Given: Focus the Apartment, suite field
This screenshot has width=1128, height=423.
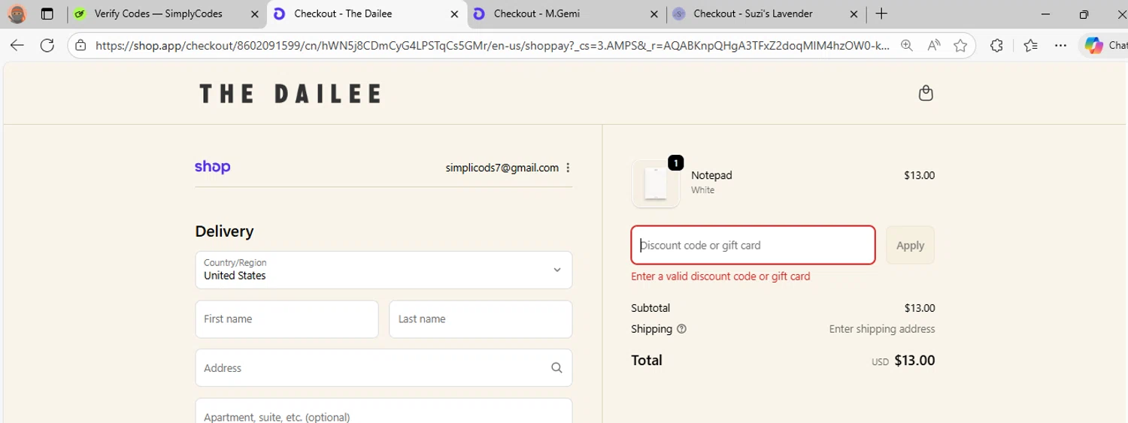Looking at the screenshot, I should click(384, 411).
